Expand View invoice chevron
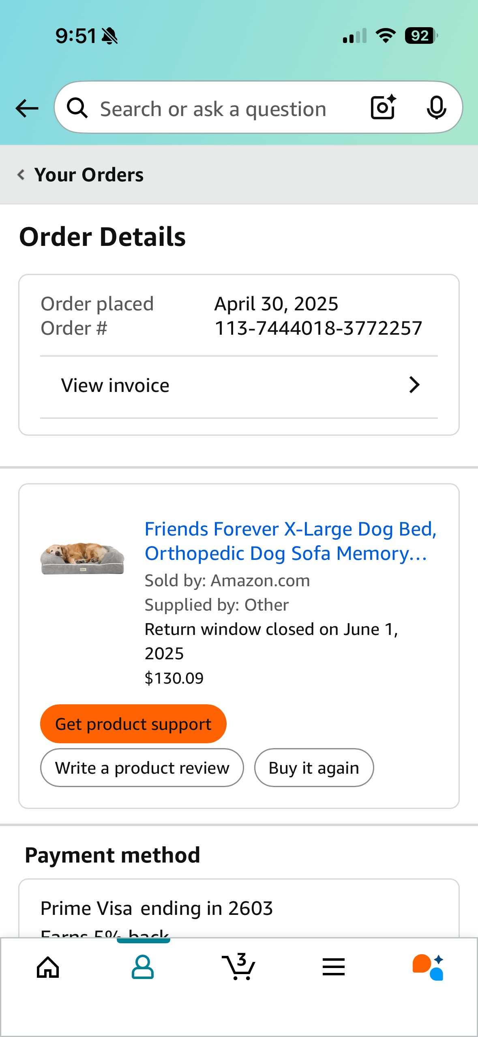This screenshot has width=478, height=1037. coord(414,385)
